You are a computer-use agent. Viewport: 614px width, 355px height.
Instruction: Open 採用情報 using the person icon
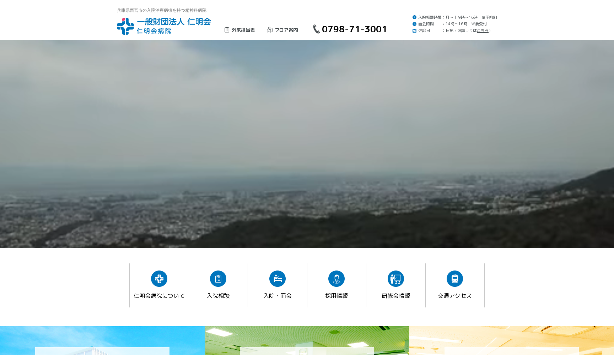pos(336,279)
